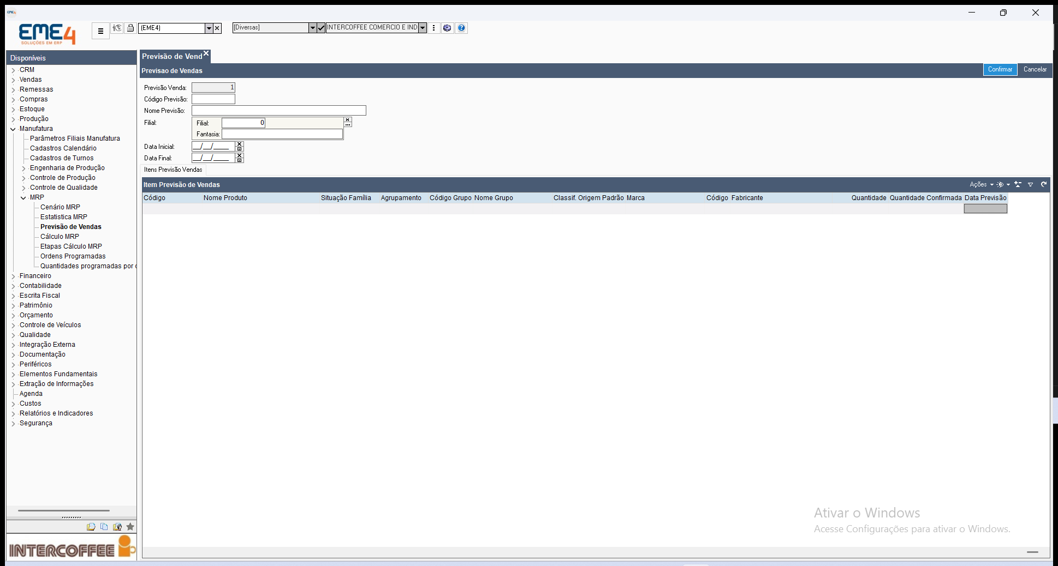Clear the (EME4) selection with the X button
The height and width of the screenshot is (566, 1058).
217,28
